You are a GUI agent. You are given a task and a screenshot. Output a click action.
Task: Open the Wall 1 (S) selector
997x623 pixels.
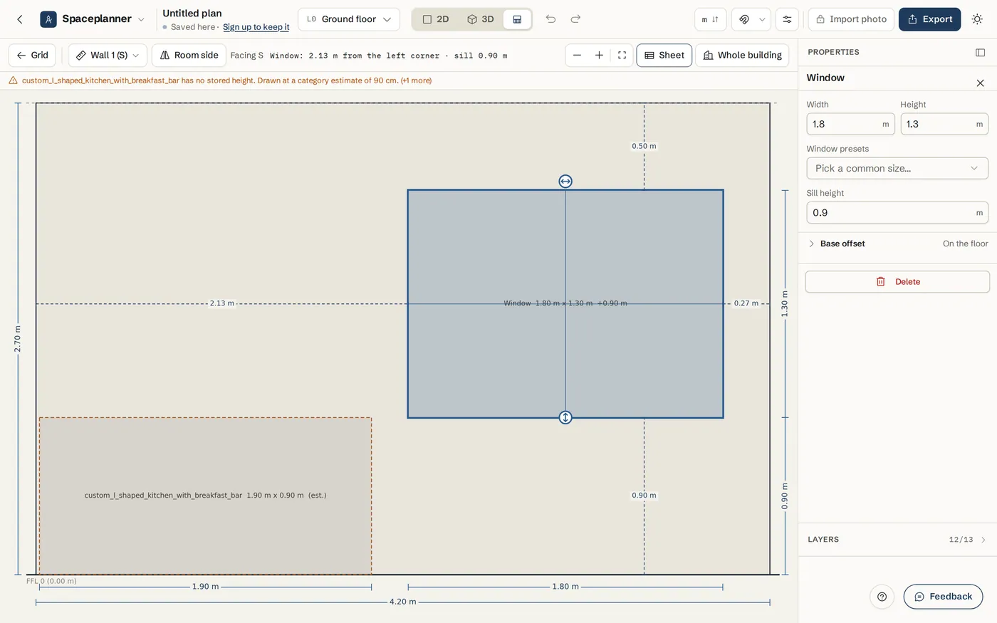click(108, 55)
